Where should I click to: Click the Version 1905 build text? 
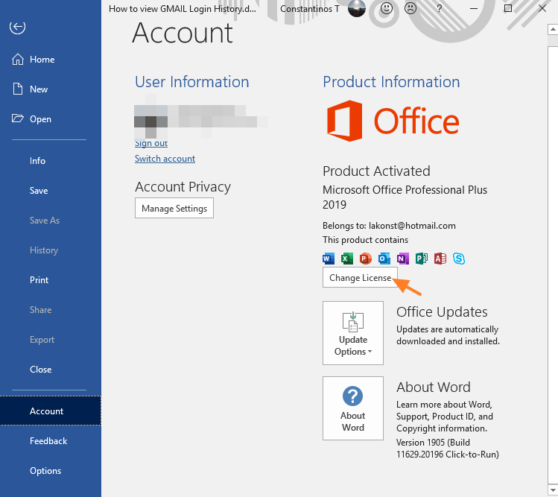[447, 449]
